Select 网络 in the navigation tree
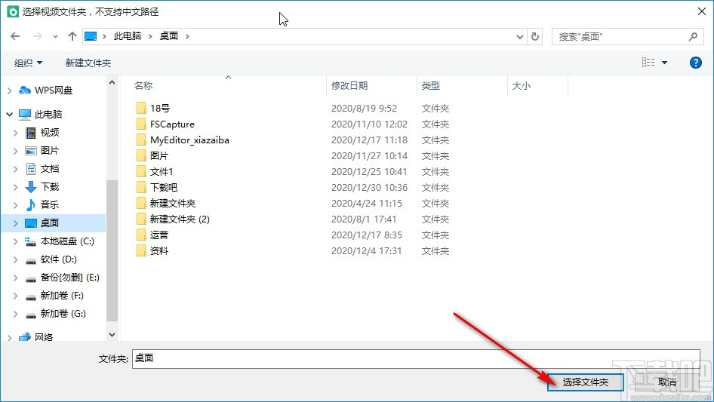The width and height of the screenshot is (714, 402). [x=44, y=337]
